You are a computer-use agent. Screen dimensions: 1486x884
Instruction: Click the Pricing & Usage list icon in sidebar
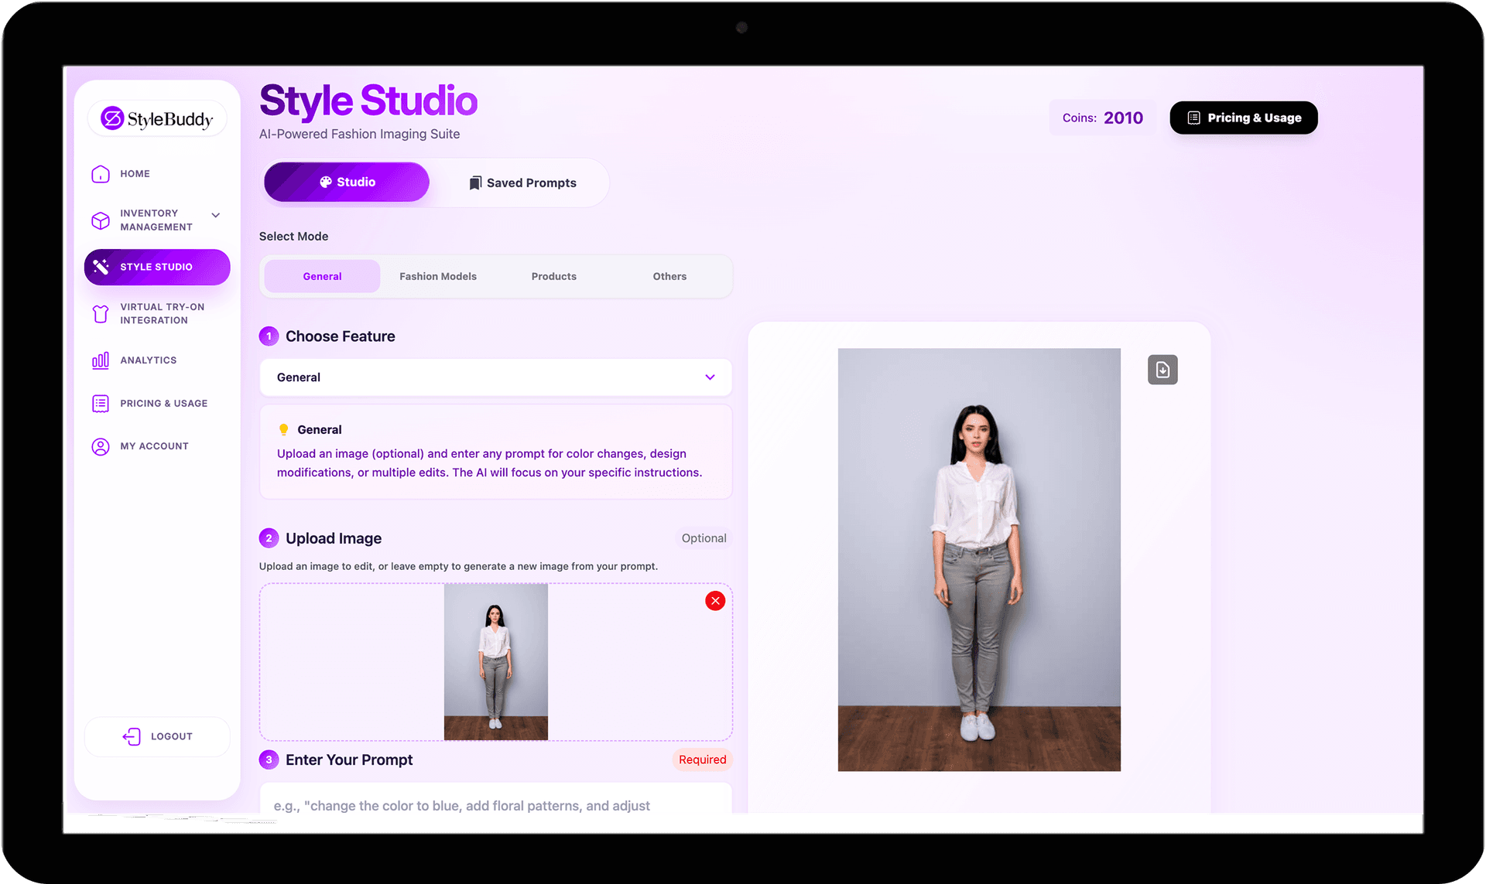(101, 404)
